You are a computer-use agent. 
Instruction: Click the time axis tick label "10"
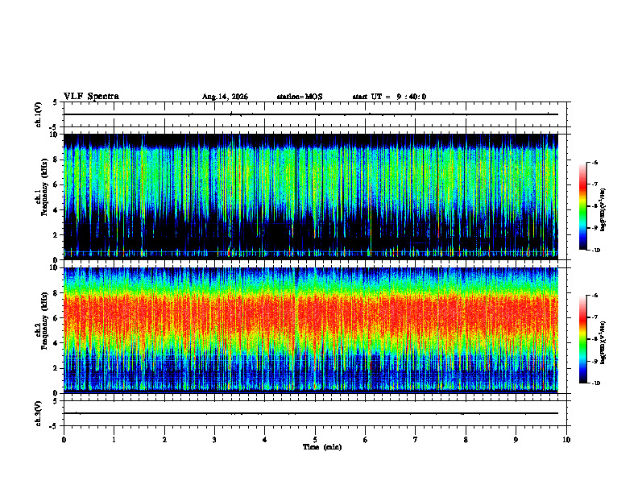point(566,440)
